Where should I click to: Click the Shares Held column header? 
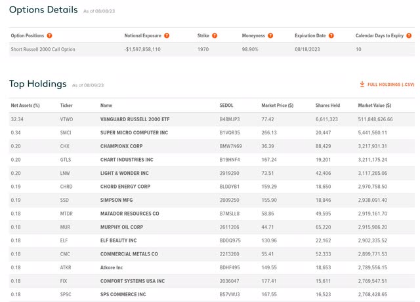point(327,105)
